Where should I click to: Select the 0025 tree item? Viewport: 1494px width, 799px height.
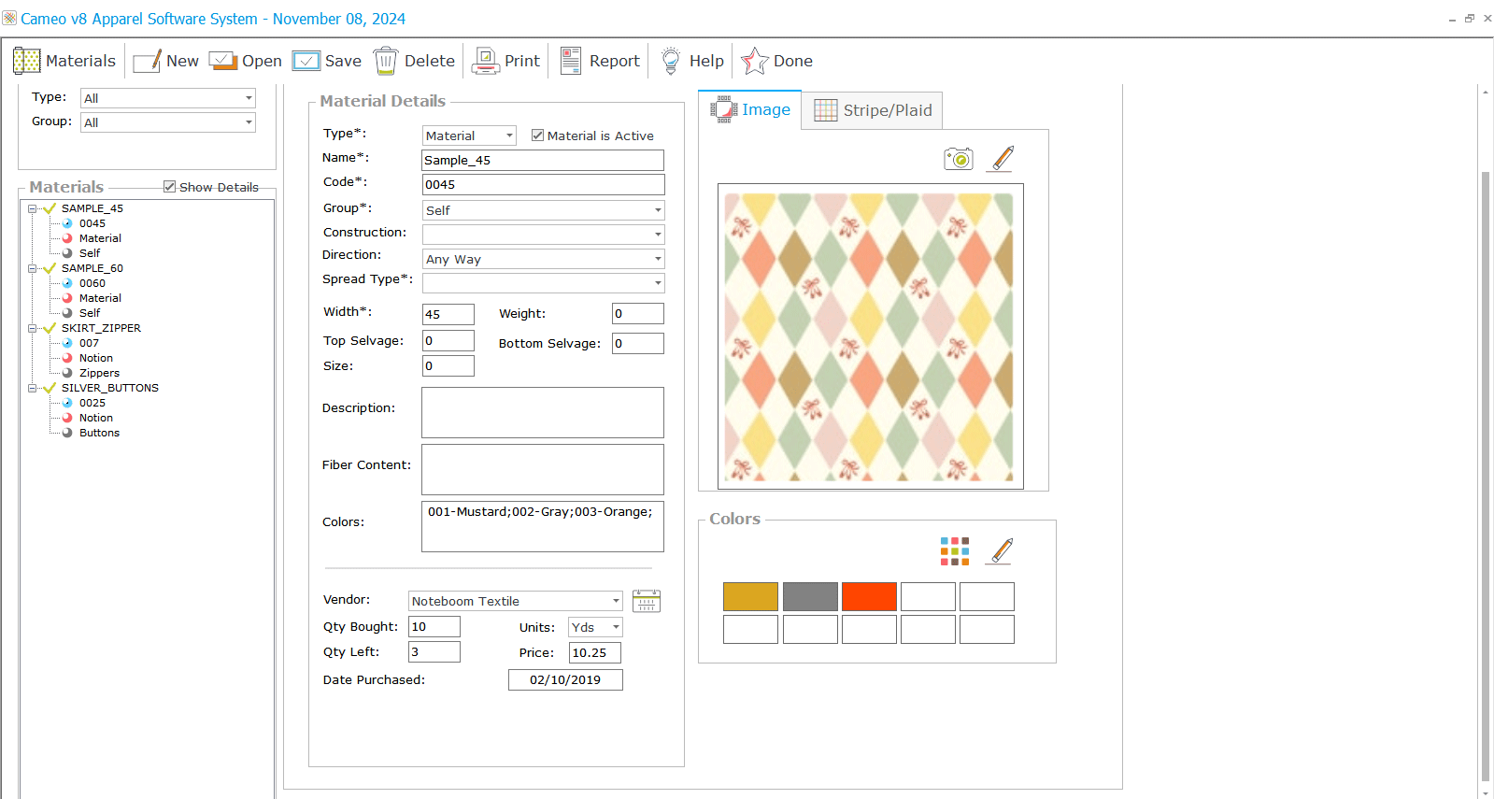92,403
